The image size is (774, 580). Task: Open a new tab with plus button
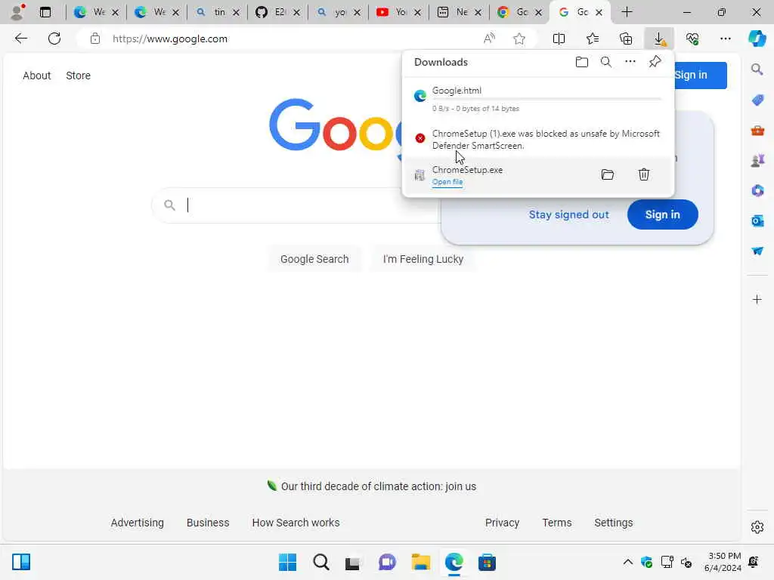[627, 12]
